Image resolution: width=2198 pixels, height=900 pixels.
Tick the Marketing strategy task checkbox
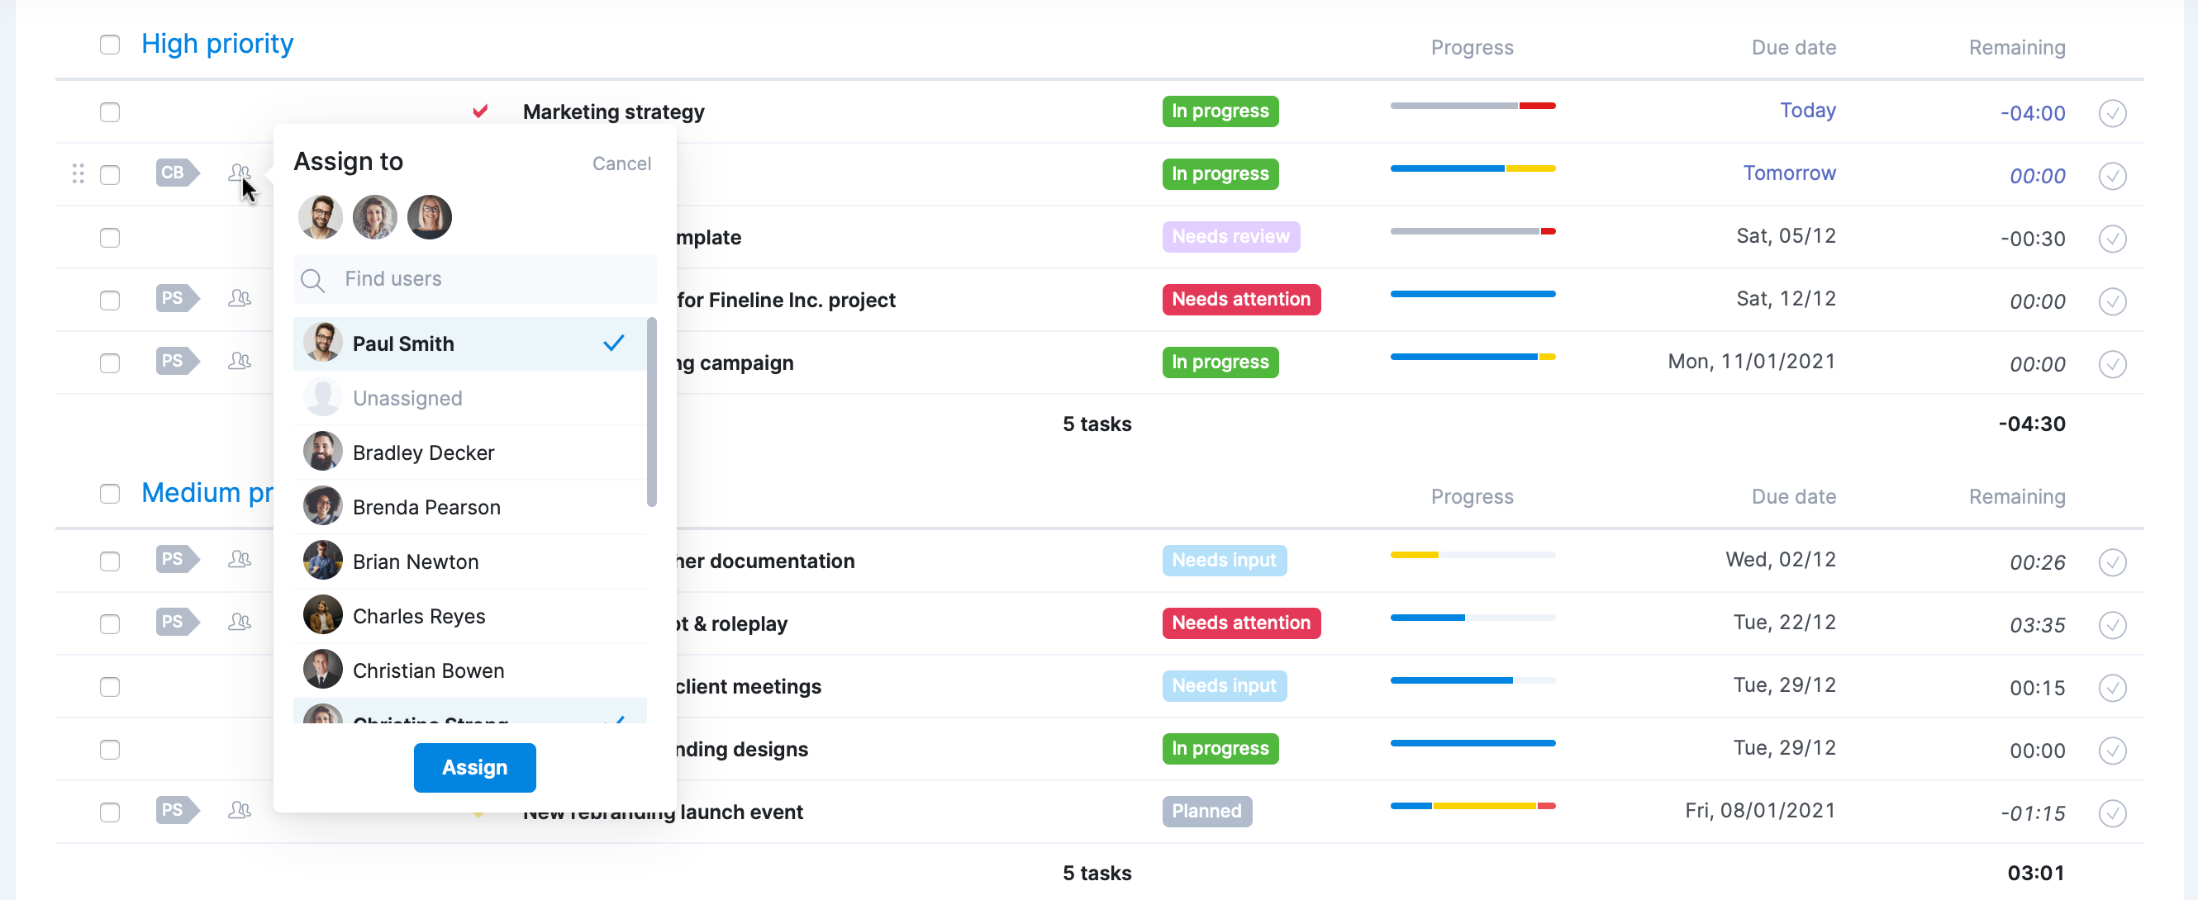click(110, 112)
